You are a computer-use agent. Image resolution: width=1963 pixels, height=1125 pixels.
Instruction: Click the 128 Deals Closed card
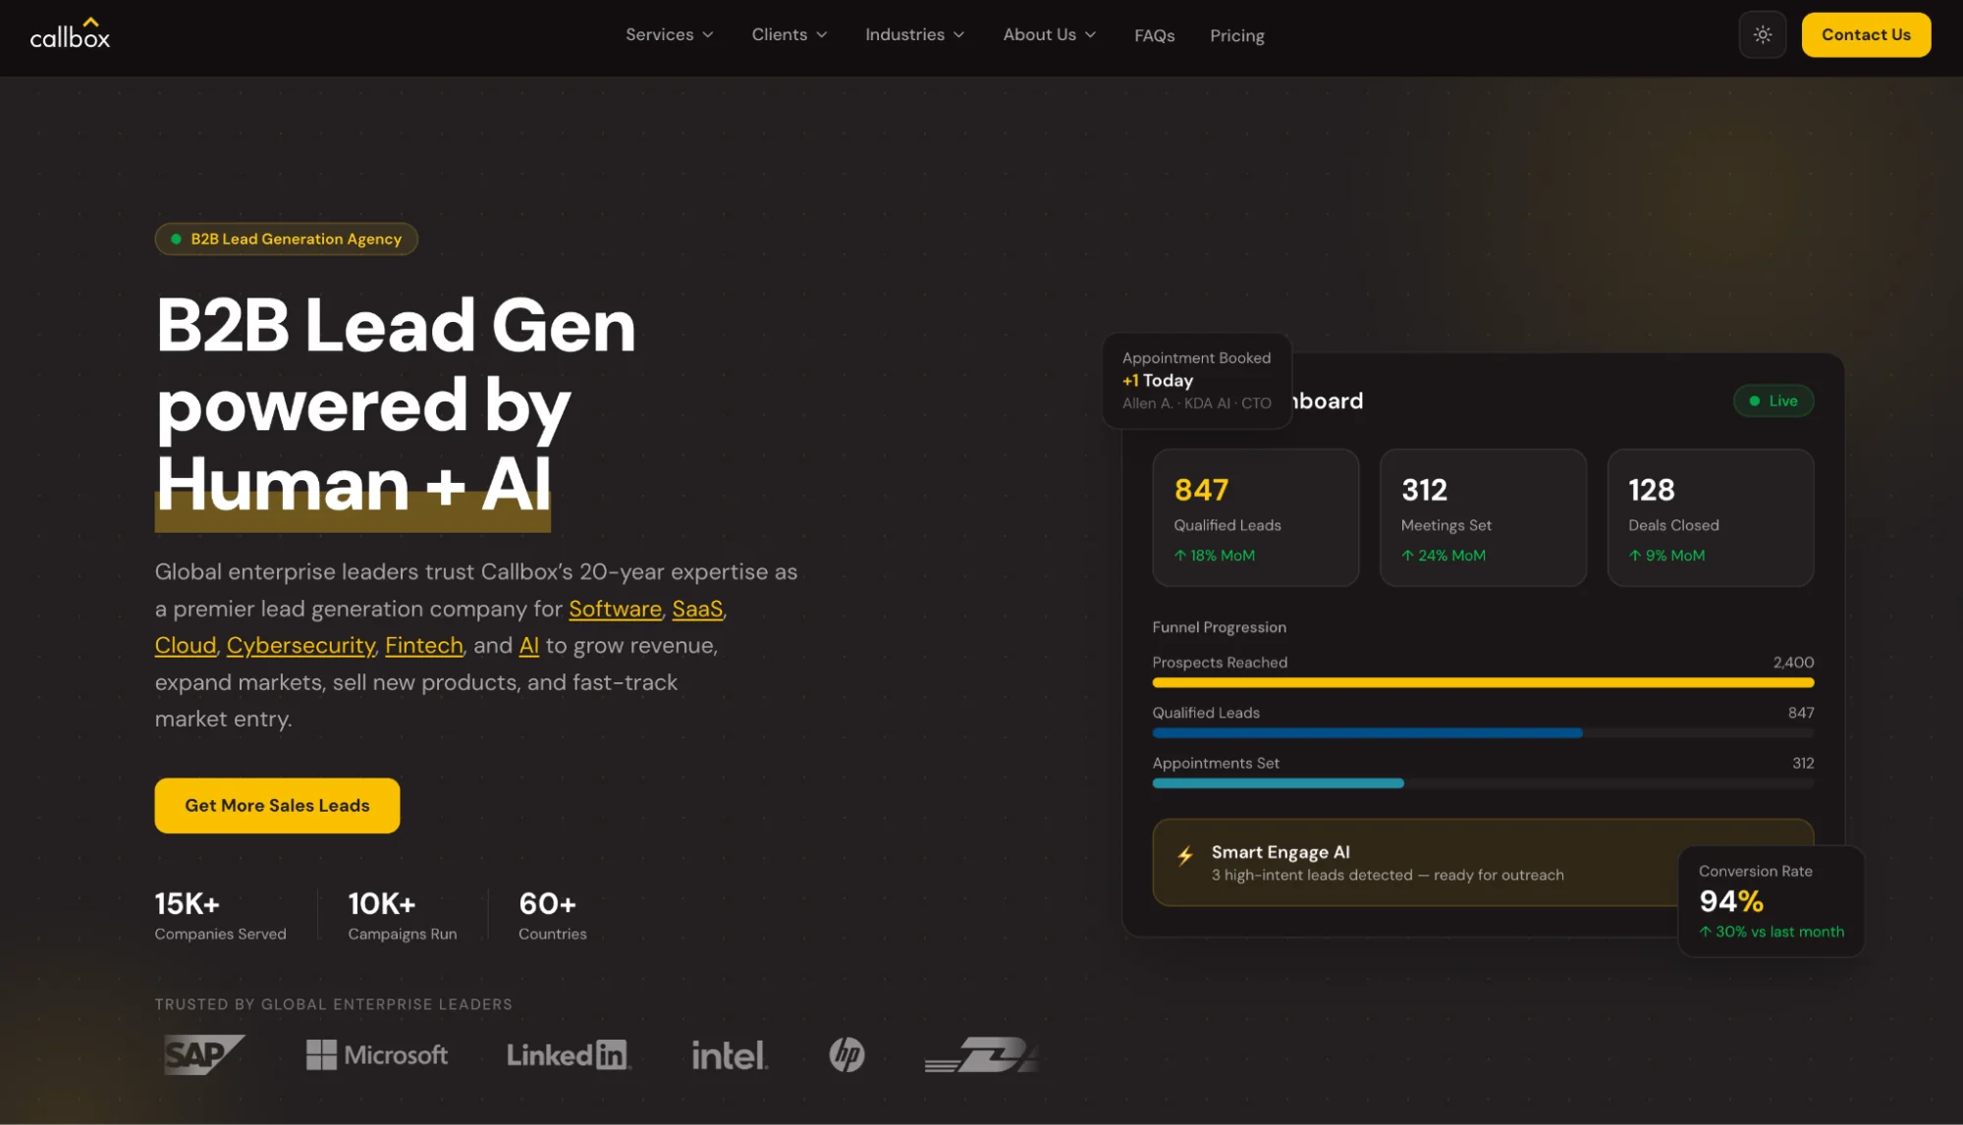[1710, 517]
